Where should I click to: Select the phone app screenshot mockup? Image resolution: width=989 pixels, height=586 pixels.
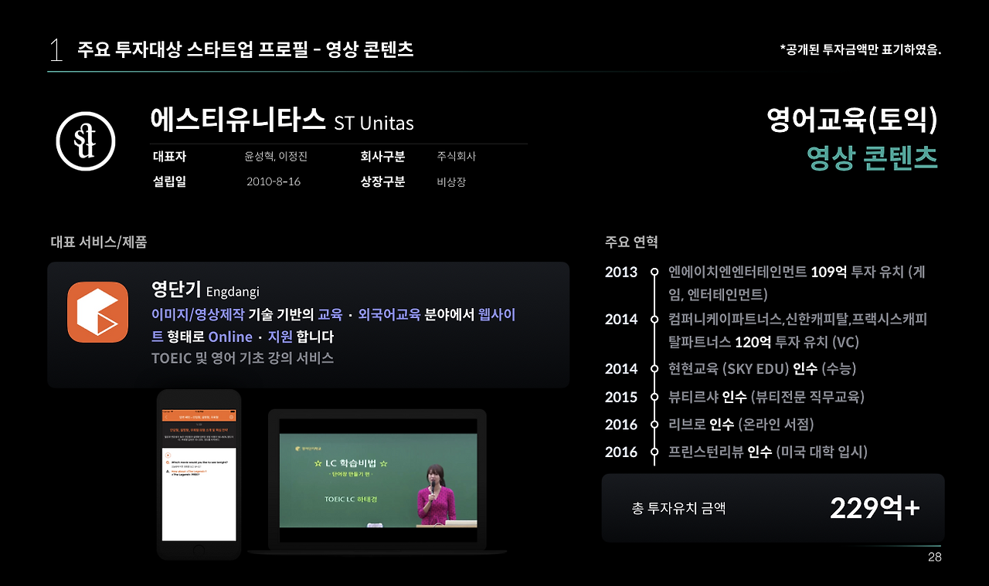[x=199, y=474]
